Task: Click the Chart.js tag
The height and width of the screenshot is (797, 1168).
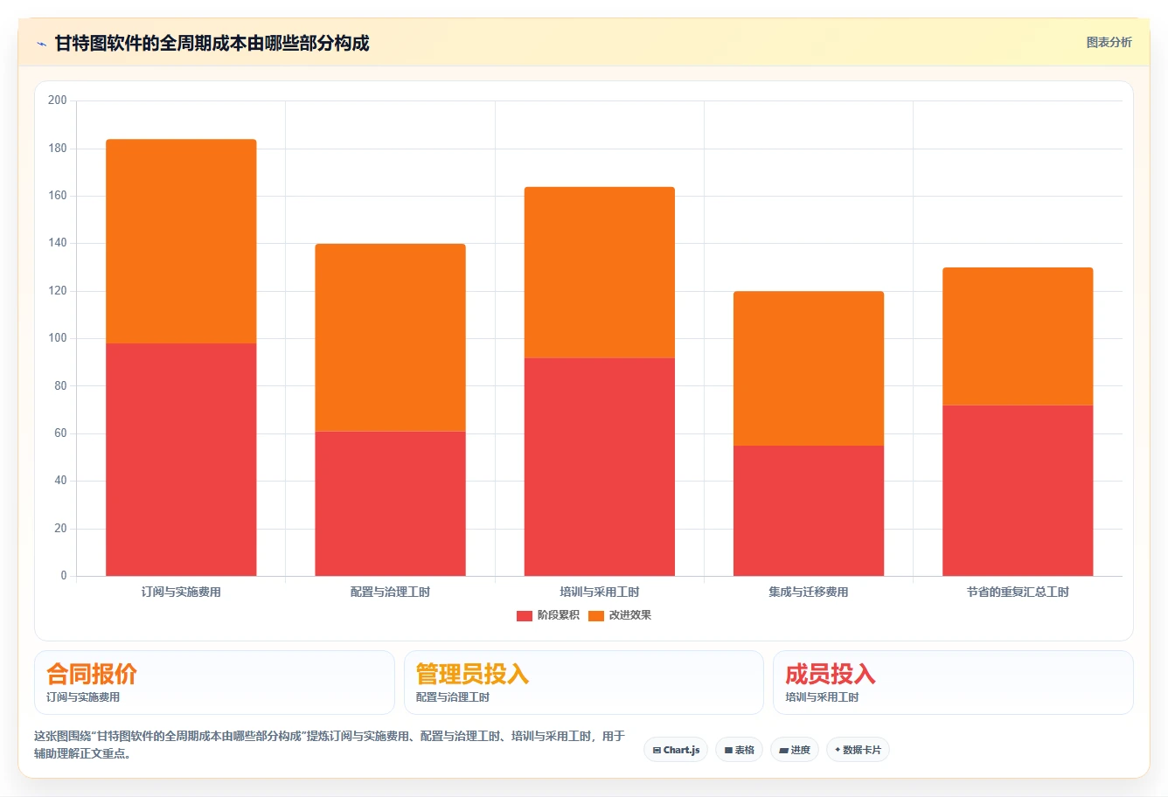Action: coord(676,750)
